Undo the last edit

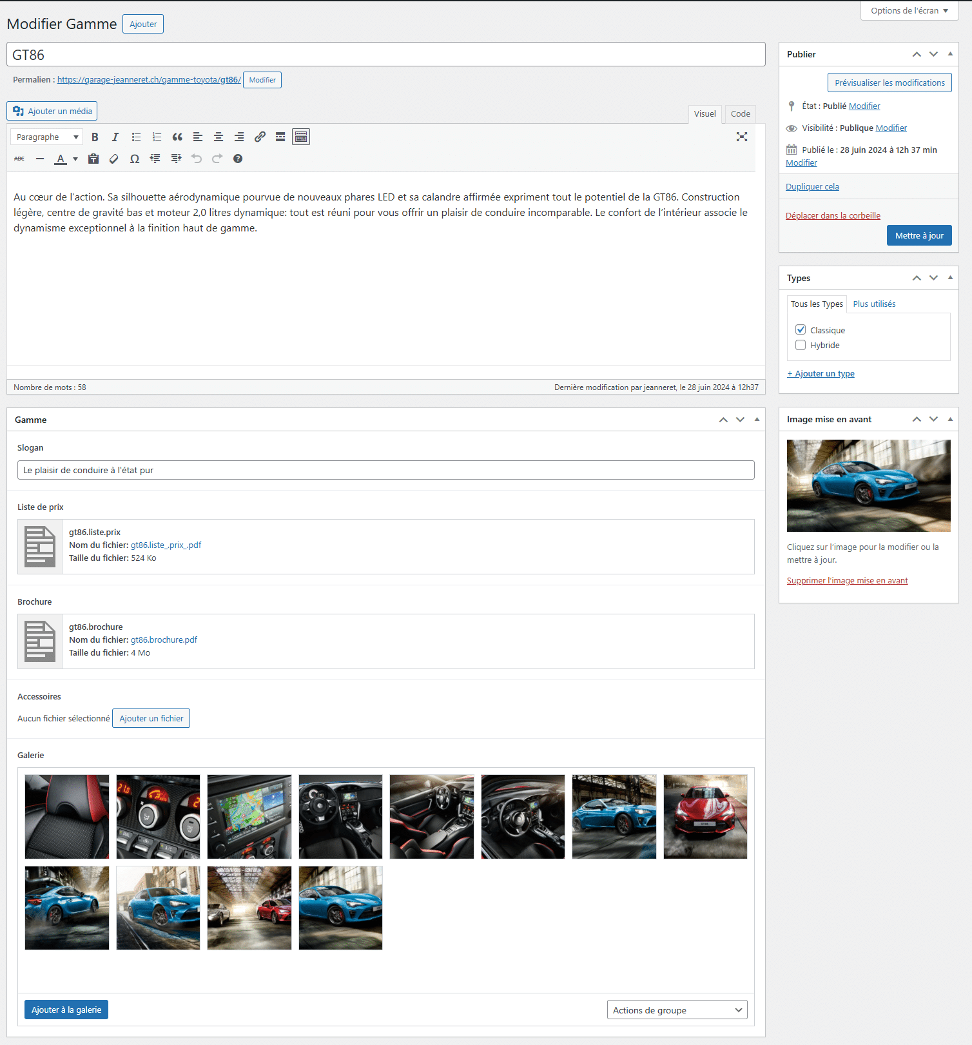197,159
